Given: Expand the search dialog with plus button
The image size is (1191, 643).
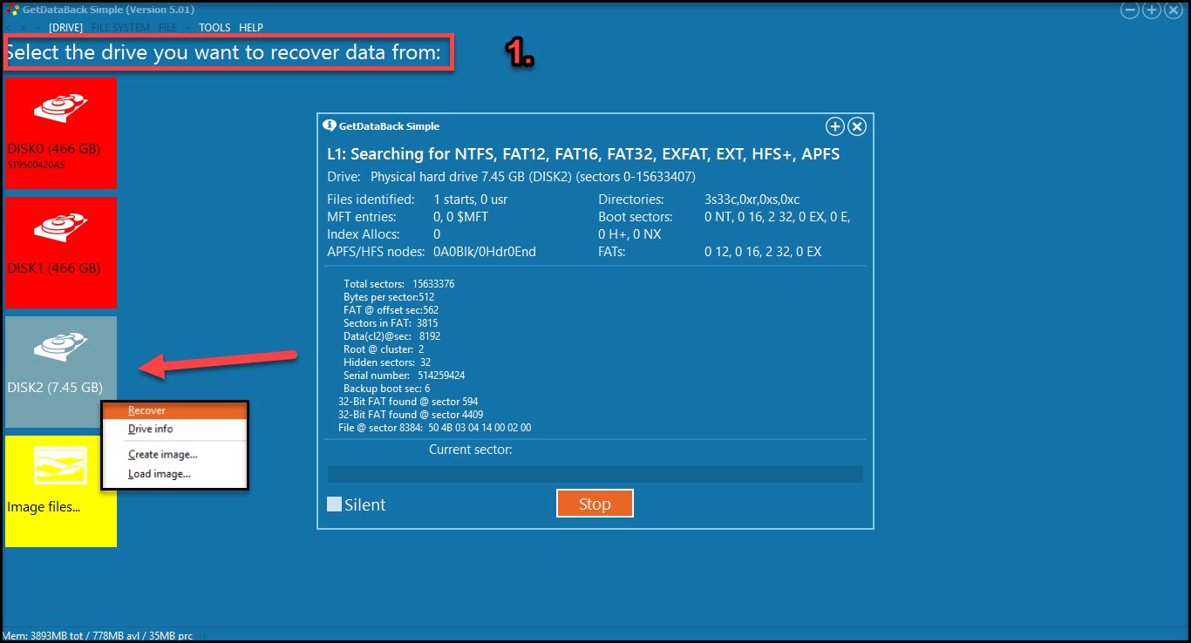Looking at the screenshot, I should [x=834, y=127].
